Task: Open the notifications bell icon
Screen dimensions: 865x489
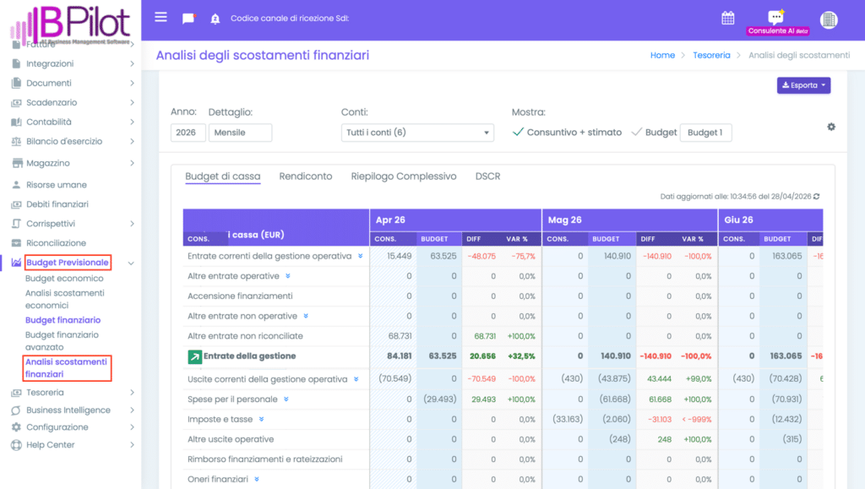Action: point(215,19)
